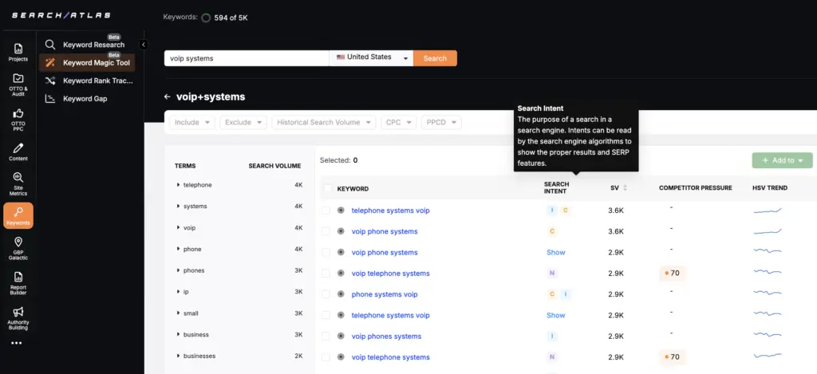This screenshot has height=374, width=817.
Task: Click plus icon beside voip phones systems
Action: pyautogui.click(x=341, y=336)
